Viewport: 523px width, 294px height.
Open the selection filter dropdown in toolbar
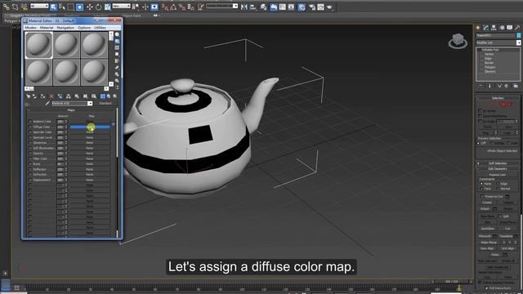coord(39,6)
